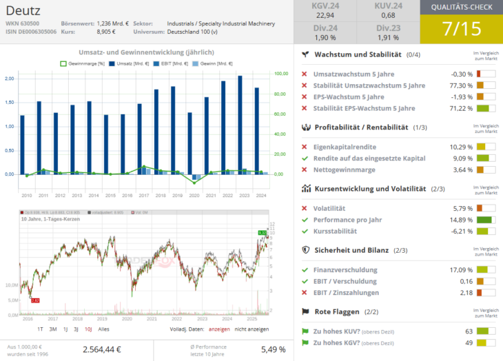503x361 pixels.
Task: Click the Kursentwicklung und Volatilität chart icon
Action: pyautogui.click(x=306, y=189)
